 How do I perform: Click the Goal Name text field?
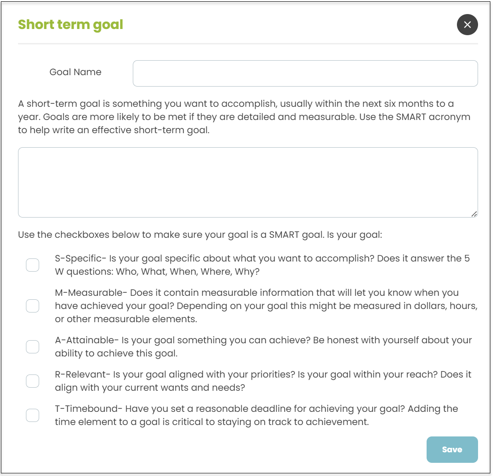tap(305, 73)
